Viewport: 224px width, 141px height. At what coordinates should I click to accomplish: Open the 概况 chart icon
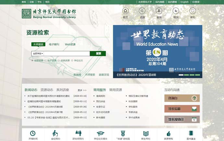pos(176,11)
